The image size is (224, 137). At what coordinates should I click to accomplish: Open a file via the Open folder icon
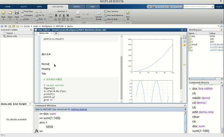(10, 13)
